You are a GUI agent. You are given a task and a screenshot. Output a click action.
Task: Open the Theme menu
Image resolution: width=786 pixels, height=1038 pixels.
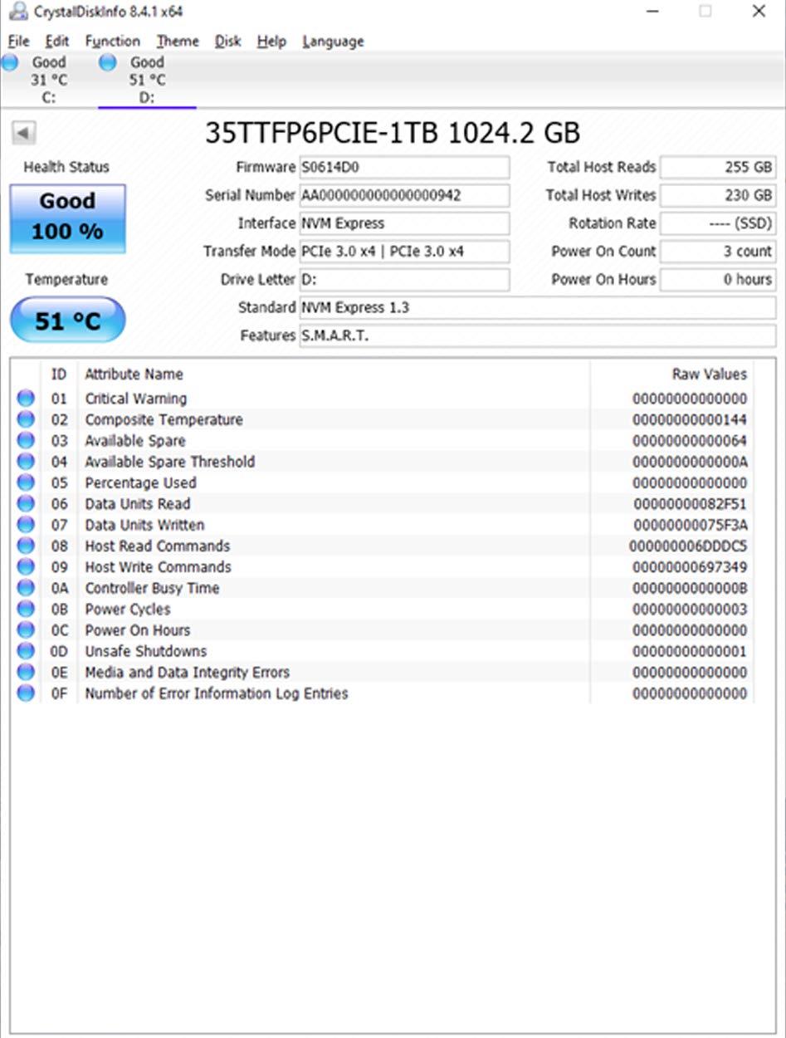click(x=177, y=41)
